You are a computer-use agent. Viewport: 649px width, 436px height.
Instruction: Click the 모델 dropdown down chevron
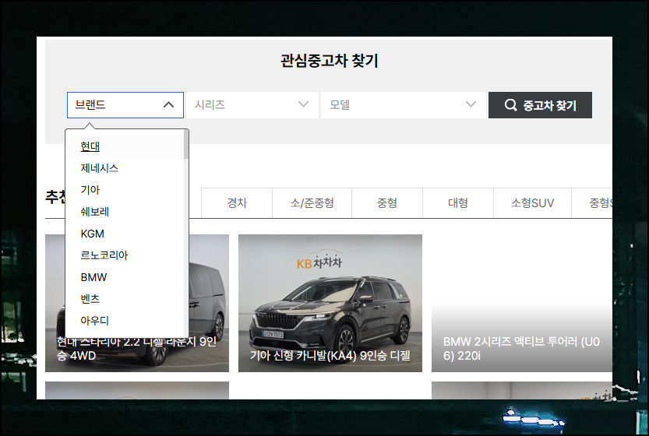point(471,104)
